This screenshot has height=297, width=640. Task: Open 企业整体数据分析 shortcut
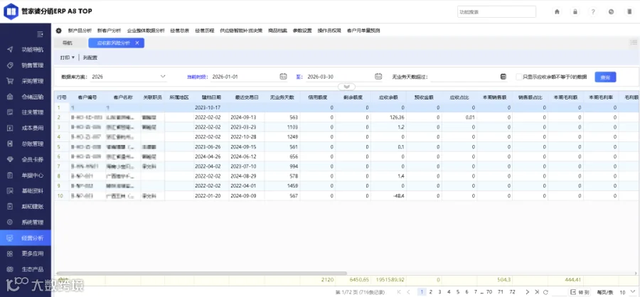(x=146, y=31)
